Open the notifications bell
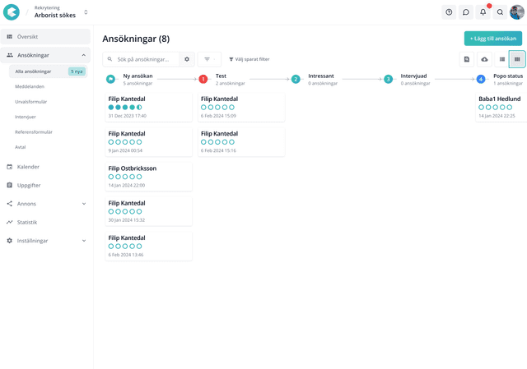 pyautogui.click(x=483, y=12)
